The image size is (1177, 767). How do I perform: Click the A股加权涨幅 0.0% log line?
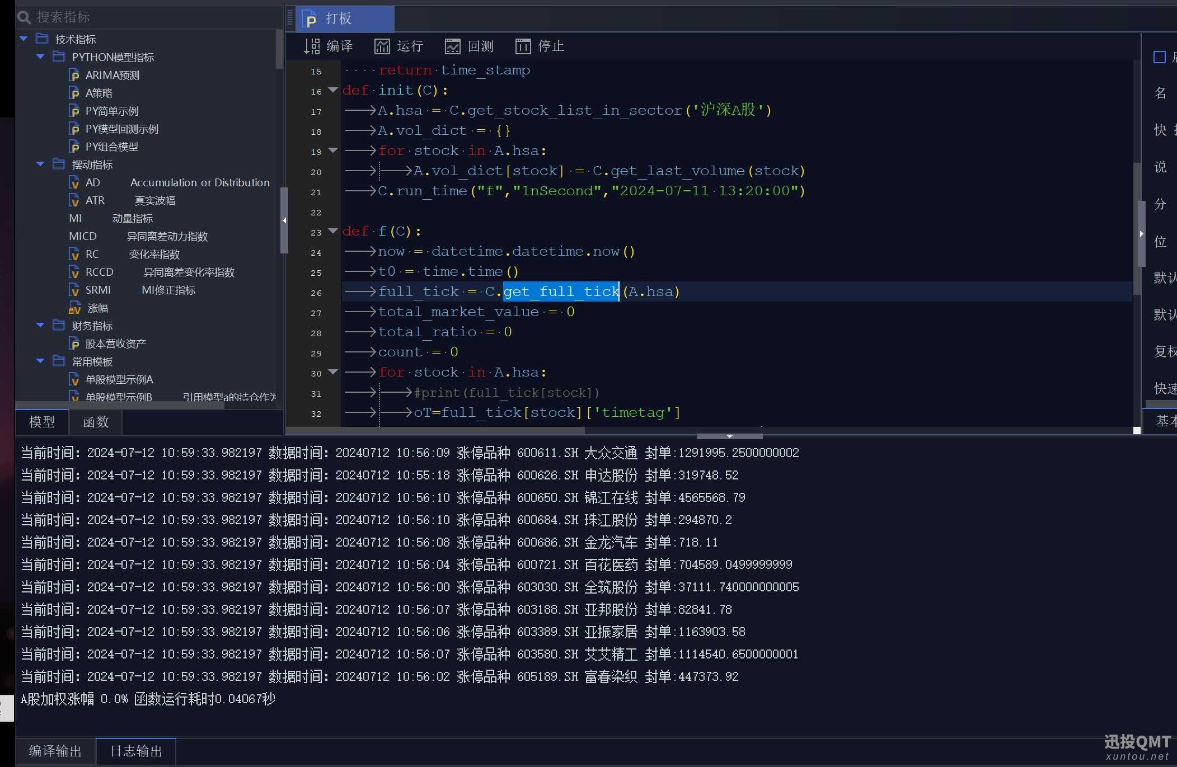148,699
